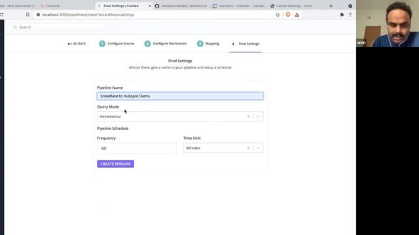This screenshot has width=419, height=235.
Task: Click the dark circular icon top right
Action: (x=350, y=6)
